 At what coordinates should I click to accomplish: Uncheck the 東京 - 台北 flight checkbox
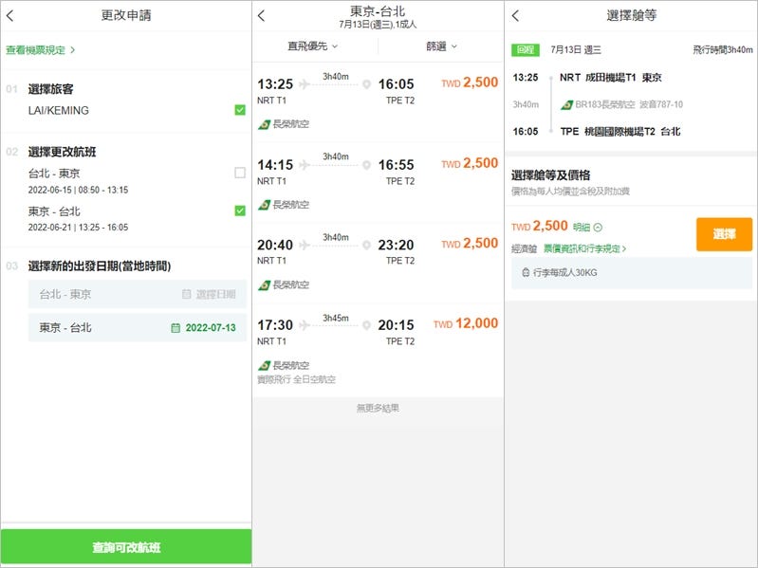[x=240, y=211]
